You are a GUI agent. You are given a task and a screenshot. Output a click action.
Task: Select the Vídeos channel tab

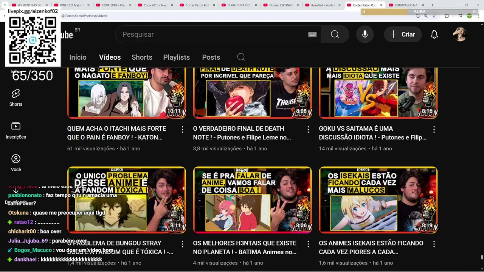110,57
